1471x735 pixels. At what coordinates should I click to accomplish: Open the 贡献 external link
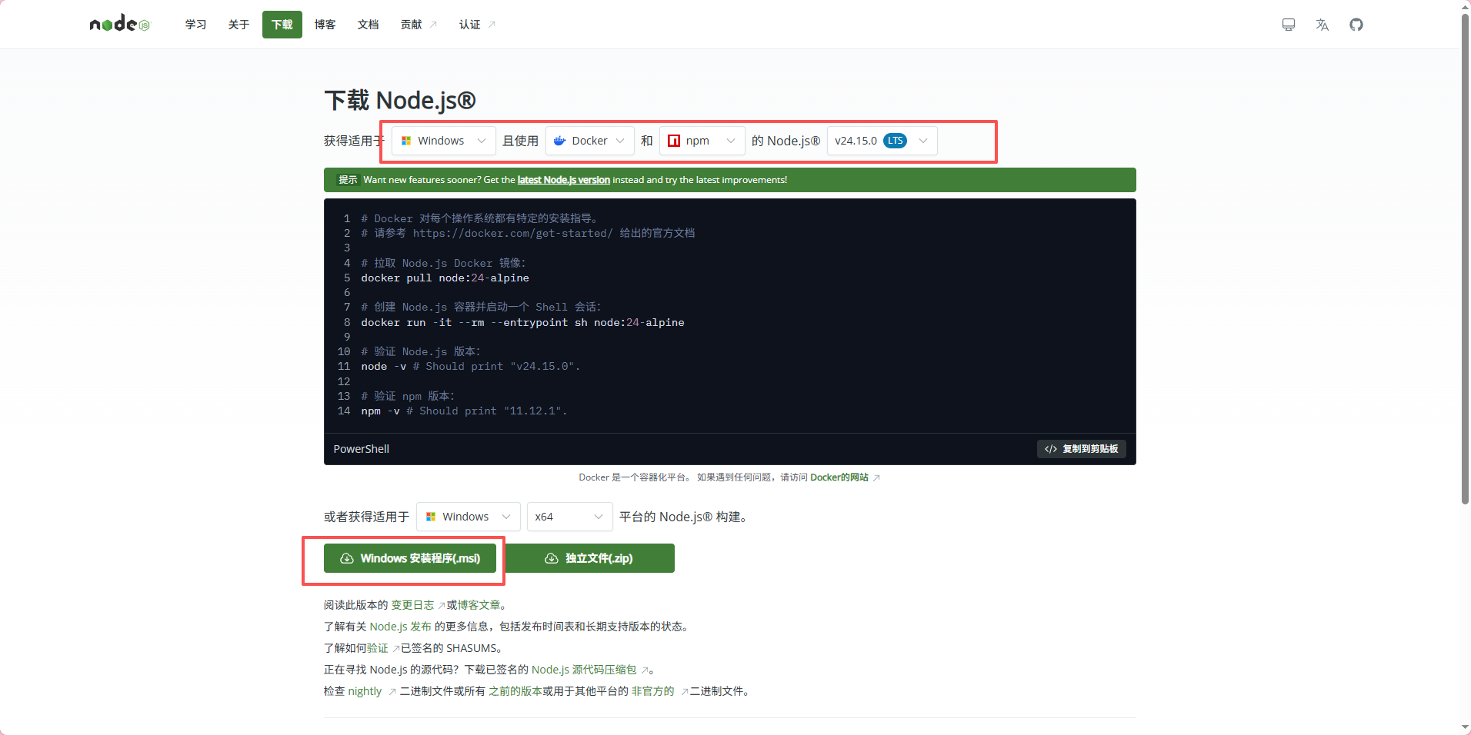click(x=418, y=25)
